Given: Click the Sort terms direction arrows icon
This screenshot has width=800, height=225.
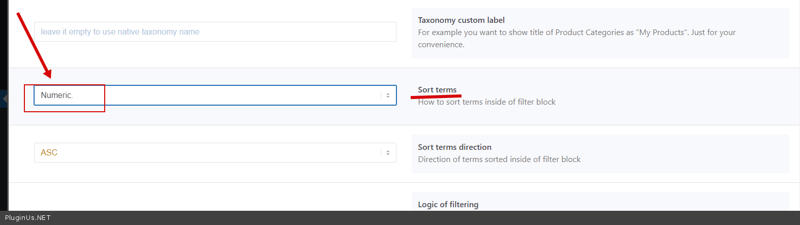Looking at the screenshot, I should 387,153.
